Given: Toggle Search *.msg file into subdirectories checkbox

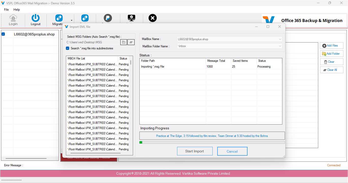Looking at the screenshot, I should coord(68,48).
